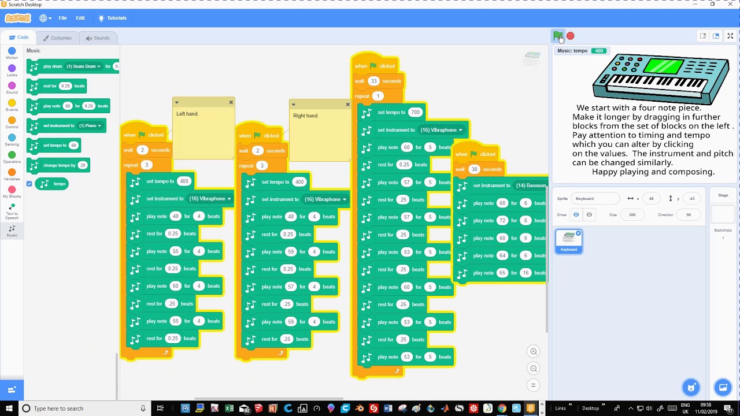
Task: Open the (1) Piano instrument dropdown
Action: [90, 125]
